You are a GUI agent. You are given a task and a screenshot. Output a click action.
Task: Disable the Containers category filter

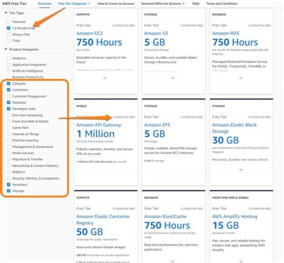(9, 90)
